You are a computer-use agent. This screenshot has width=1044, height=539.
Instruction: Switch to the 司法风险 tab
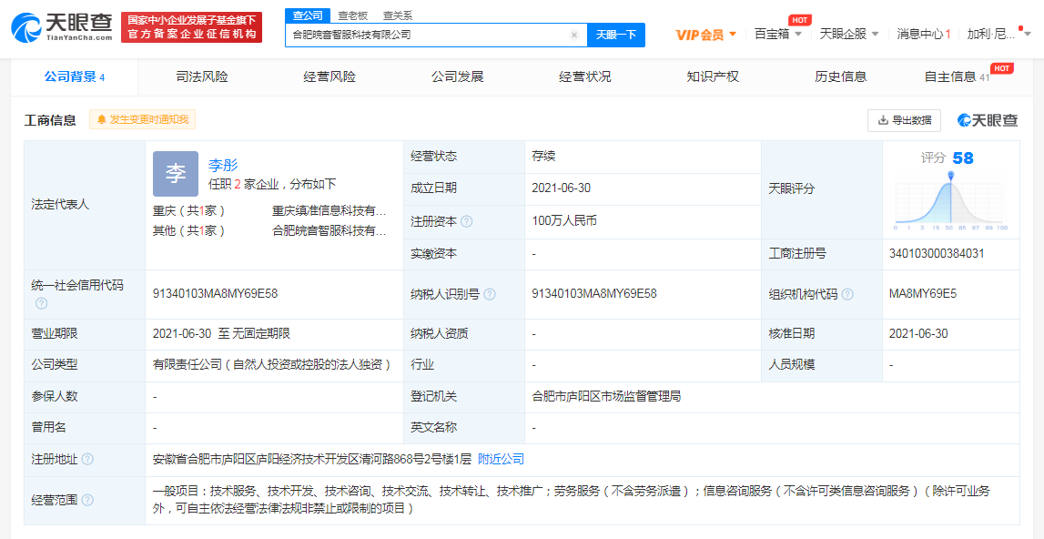(x=202, y=76)
